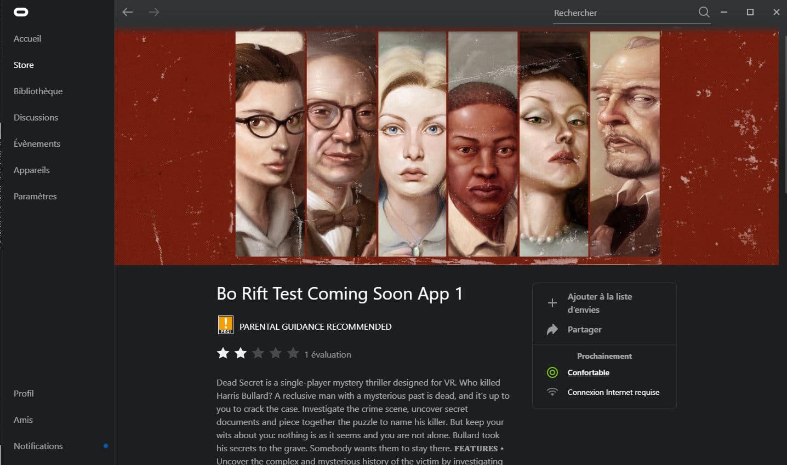Click the Bo Rift Test Coming Soon App 1 title
The width and height of the screenshot is (787, 465).
tap(340, 294)
